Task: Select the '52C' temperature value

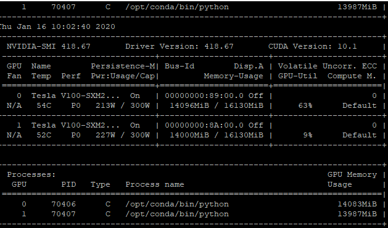Action: (x=44, y=136)
